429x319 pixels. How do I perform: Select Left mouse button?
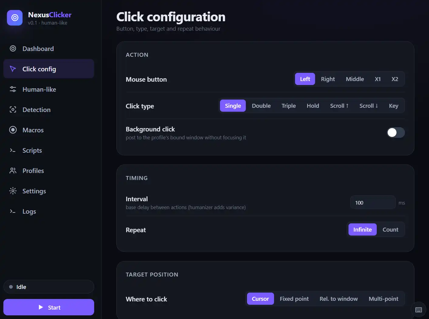(x=305, y=79)
